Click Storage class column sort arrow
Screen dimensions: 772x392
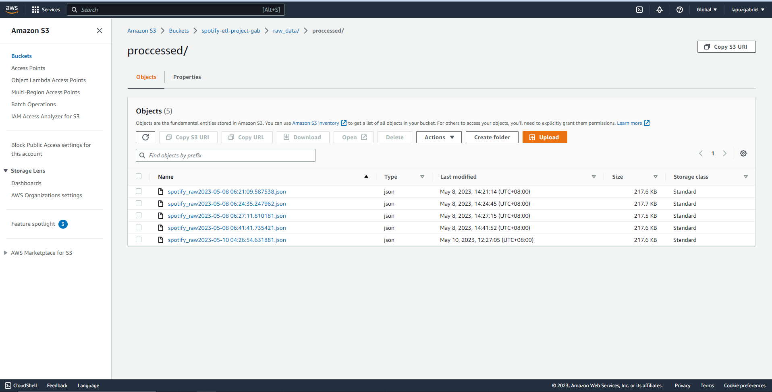(x=746, y=177)
